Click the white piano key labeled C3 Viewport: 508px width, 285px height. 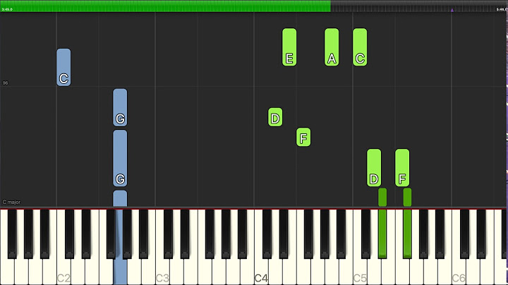click(x=162, y=272)
